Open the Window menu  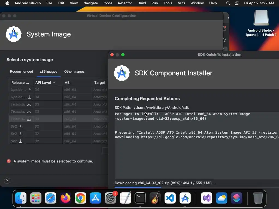coord(197,3)
